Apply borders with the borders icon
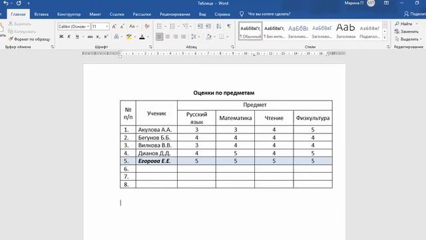The width and height of the screenshot is (426, 240). point(222,37)
